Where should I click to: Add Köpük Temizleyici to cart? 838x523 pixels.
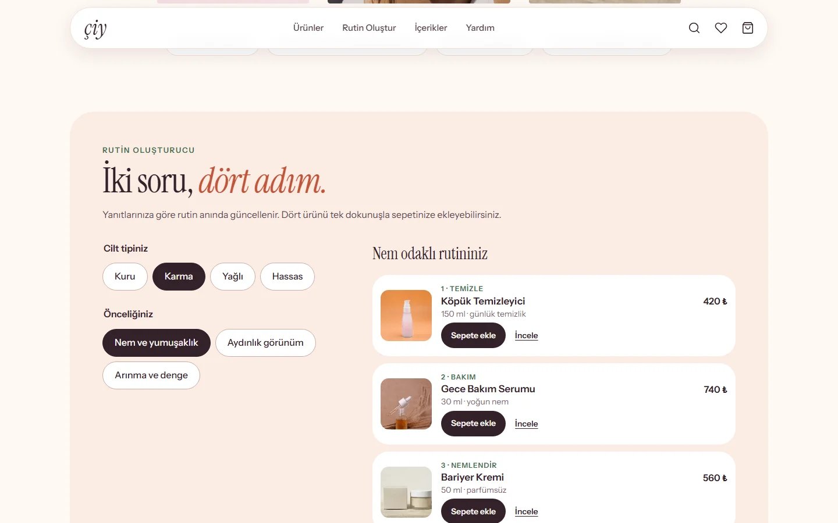[x=473, y=335]
